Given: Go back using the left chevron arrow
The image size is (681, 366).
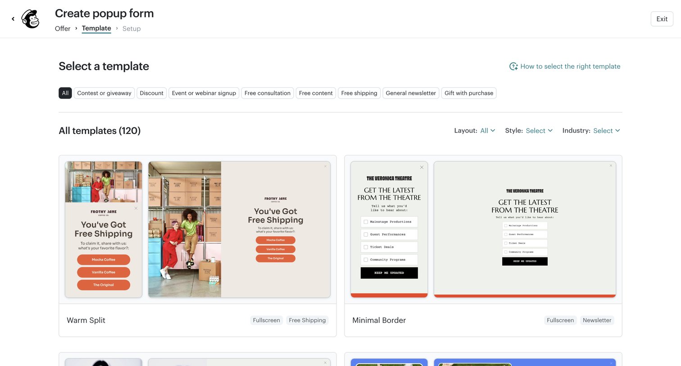Looking at the screenshot, I should 13,19.
